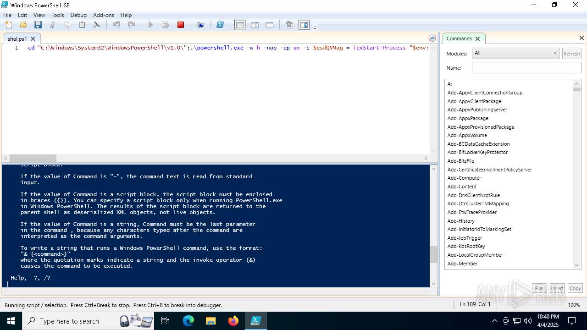This screenshot has width=587, height=330.
Task: Select Add-LocalGroupMember in the list
Action: pos(475,255)
